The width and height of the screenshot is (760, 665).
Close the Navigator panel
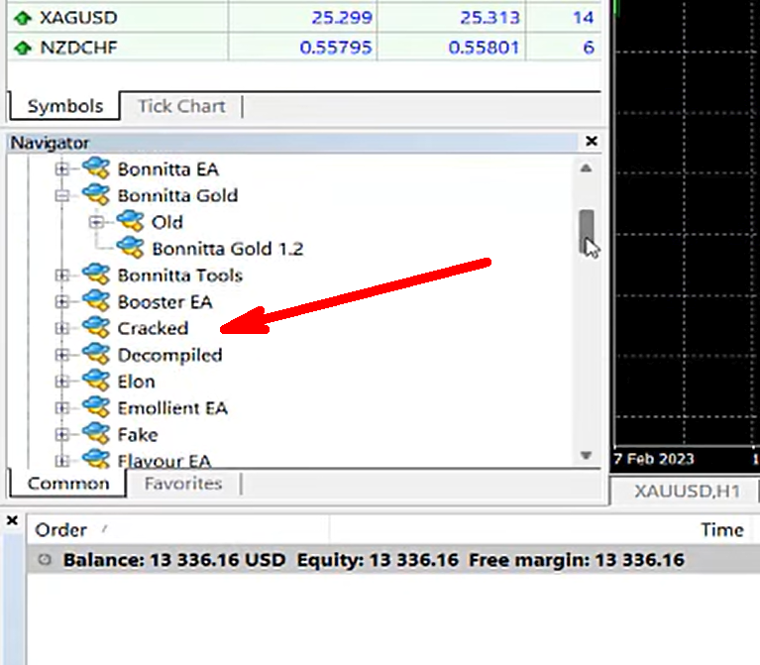(591, 141)
